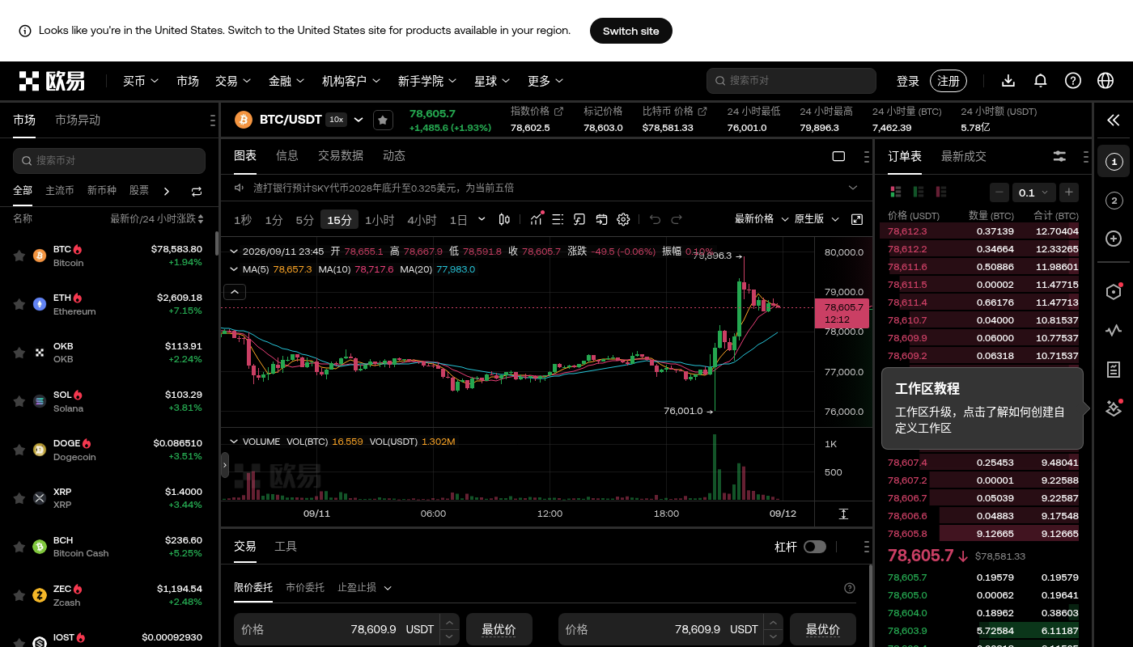This screenshot has height=647, width=1133.
Task: Star the ZEC row as favorite
Action: coord(19,595)
